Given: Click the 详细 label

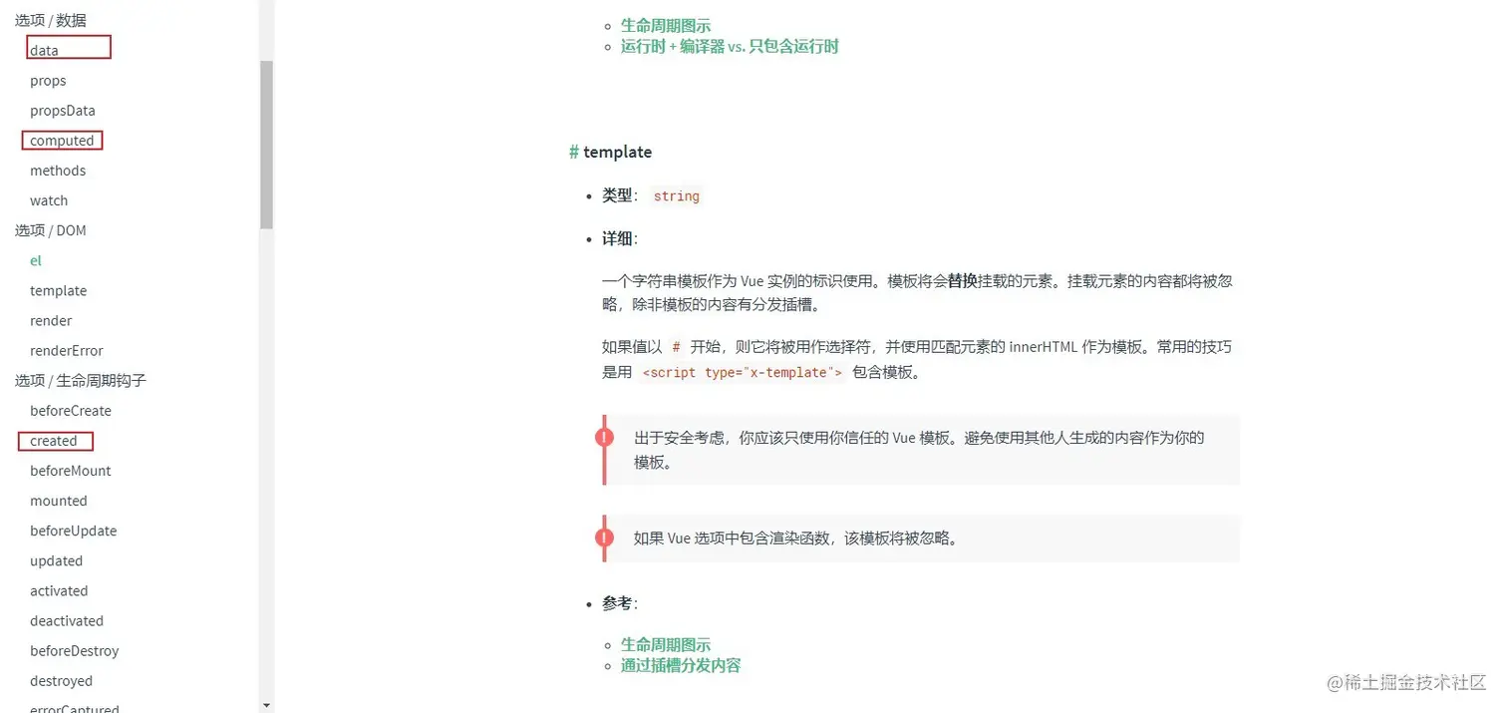Looking at the screenshot, I should pos(617,238).
